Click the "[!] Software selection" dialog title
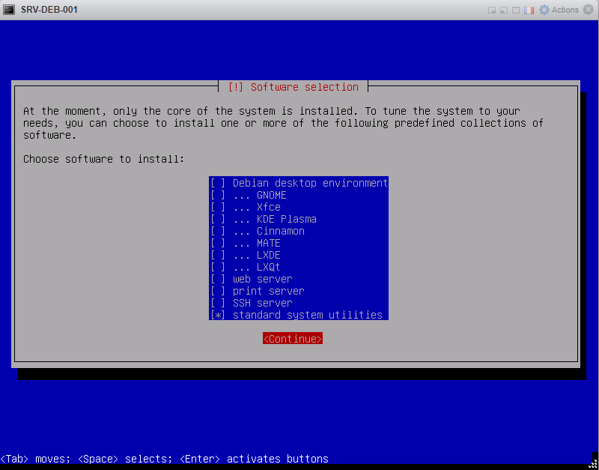The width and height of the screenshot is (599, 470). pyautogui.click(x=293, y=87)
